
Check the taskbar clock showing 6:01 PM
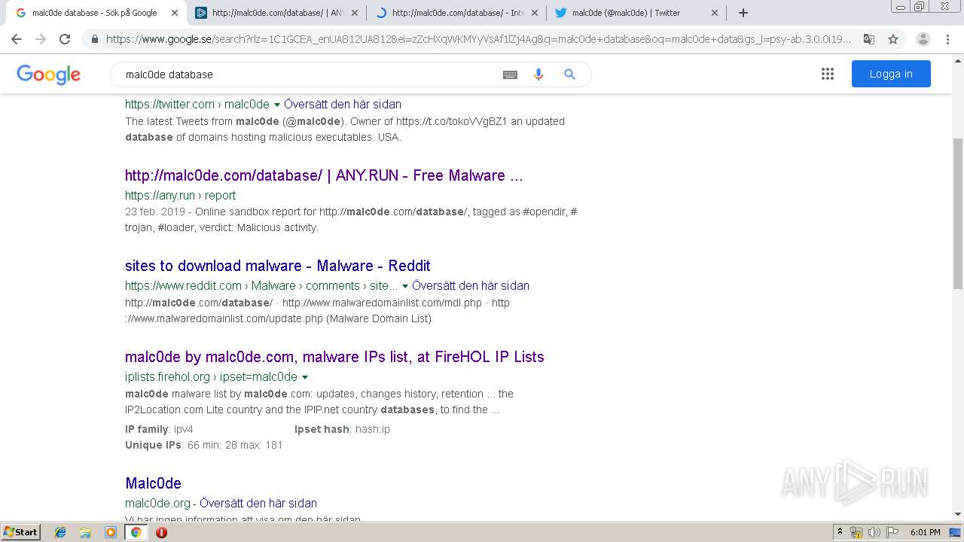pyautogui.click(x=926, y=532)
